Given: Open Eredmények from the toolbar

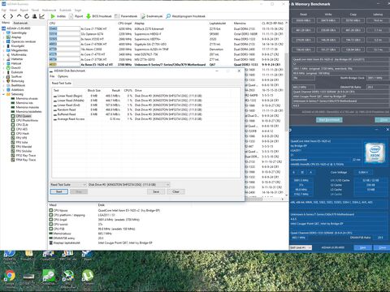Looking at the screenshot, I should [x=152, y=16].
